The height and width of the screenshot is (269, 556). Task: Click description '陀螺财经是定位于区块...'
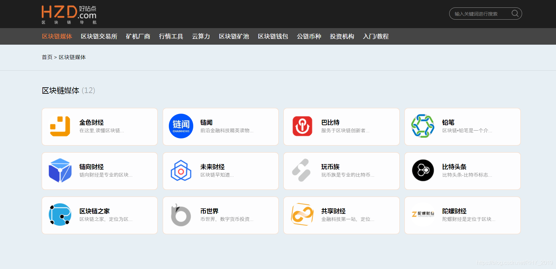469,219
